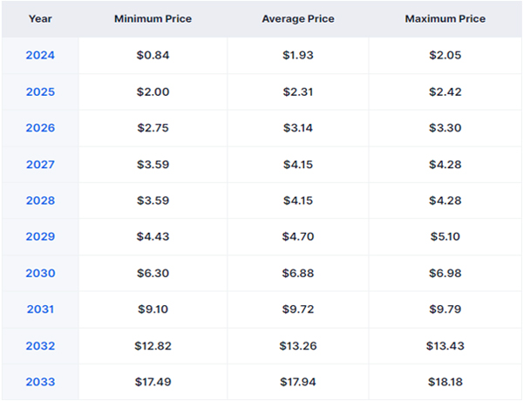This screenshot has width=523, height=401.
Task: Select the $4.70 average price cell
Action: tap(298, 236)
